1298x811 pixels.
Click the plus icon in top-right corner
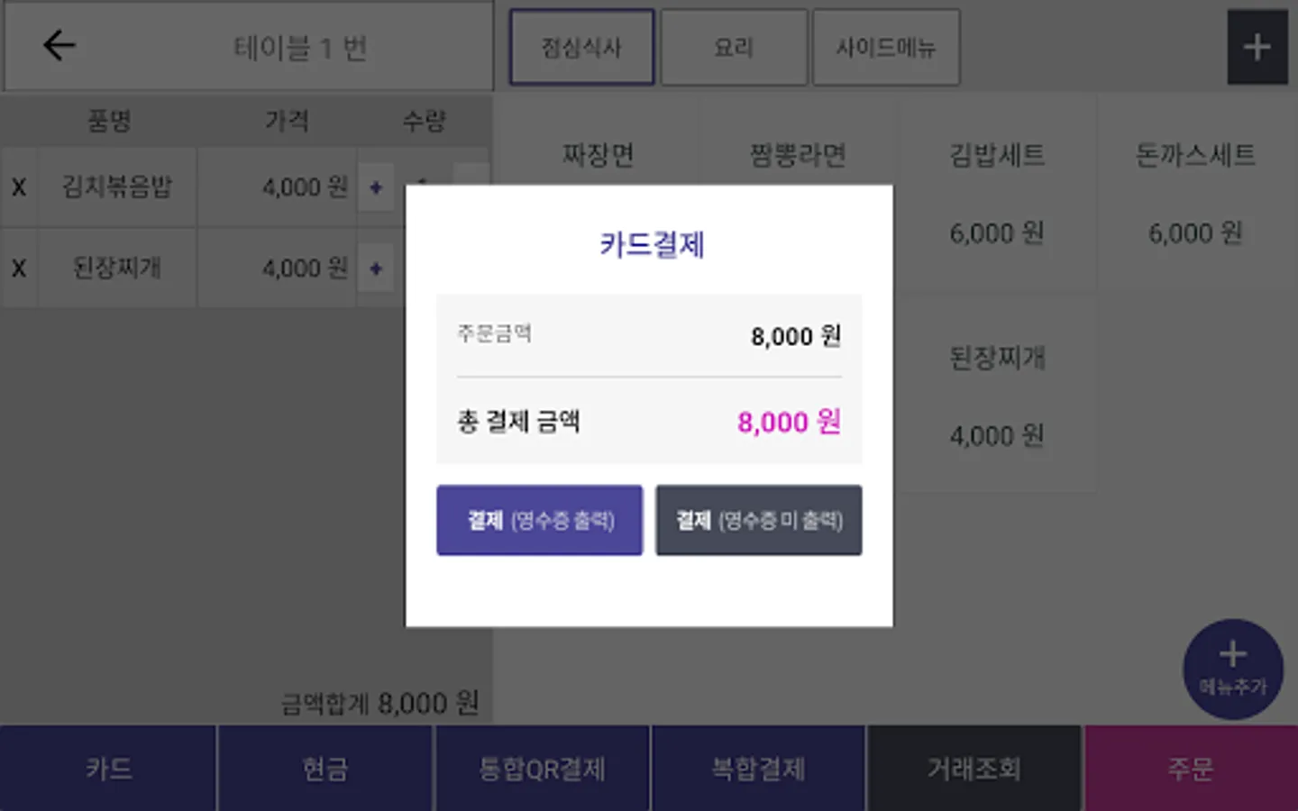pyautogui.click(x=1257, y=47)
